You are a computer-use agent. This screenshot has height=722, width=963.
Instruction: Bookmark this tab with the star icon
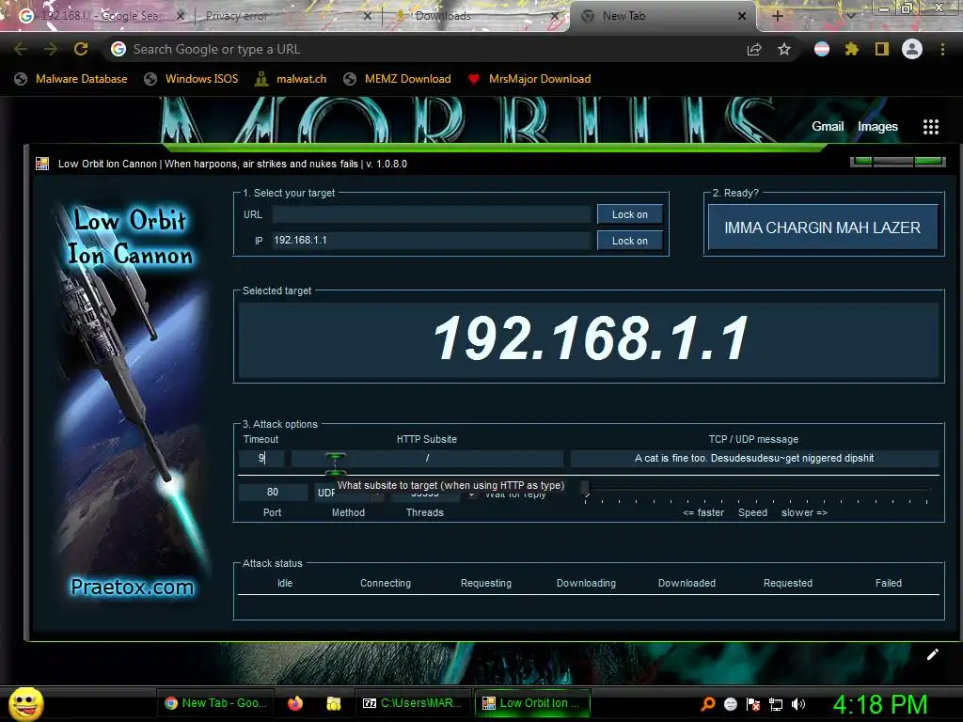point(784,50)
